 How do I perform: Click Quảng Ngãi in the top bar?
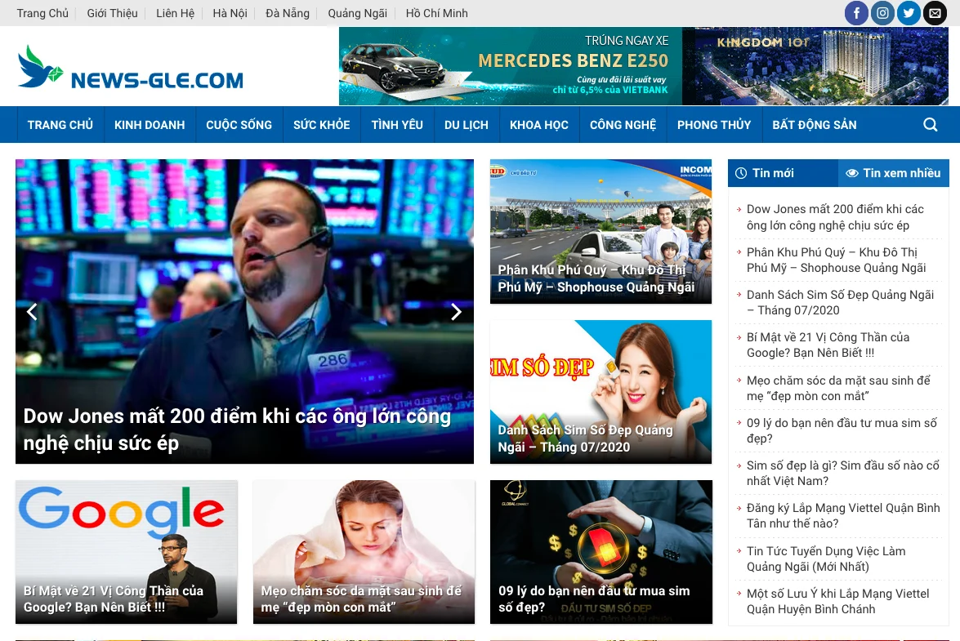pyautogui.click(x=358, y=13)
